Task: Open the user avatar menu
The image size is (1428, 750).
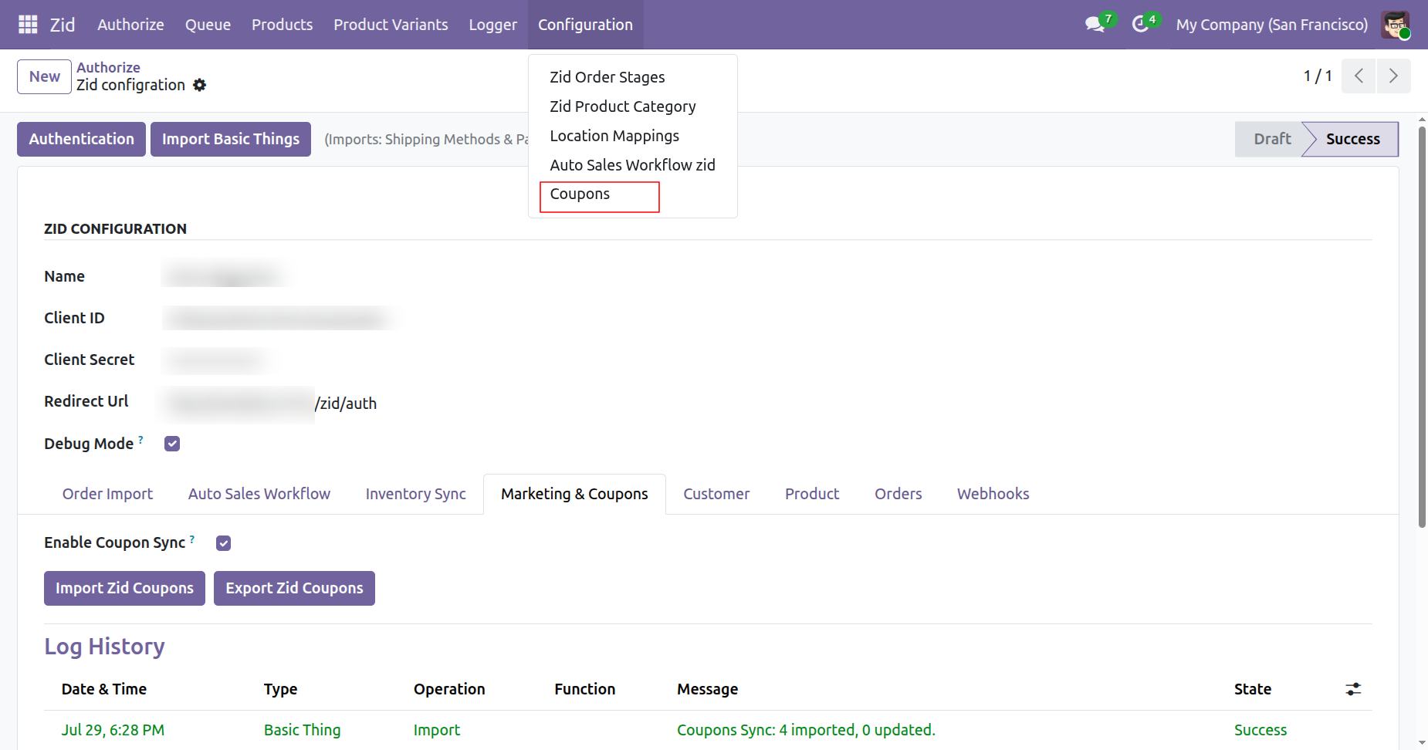Action: 1396,25
